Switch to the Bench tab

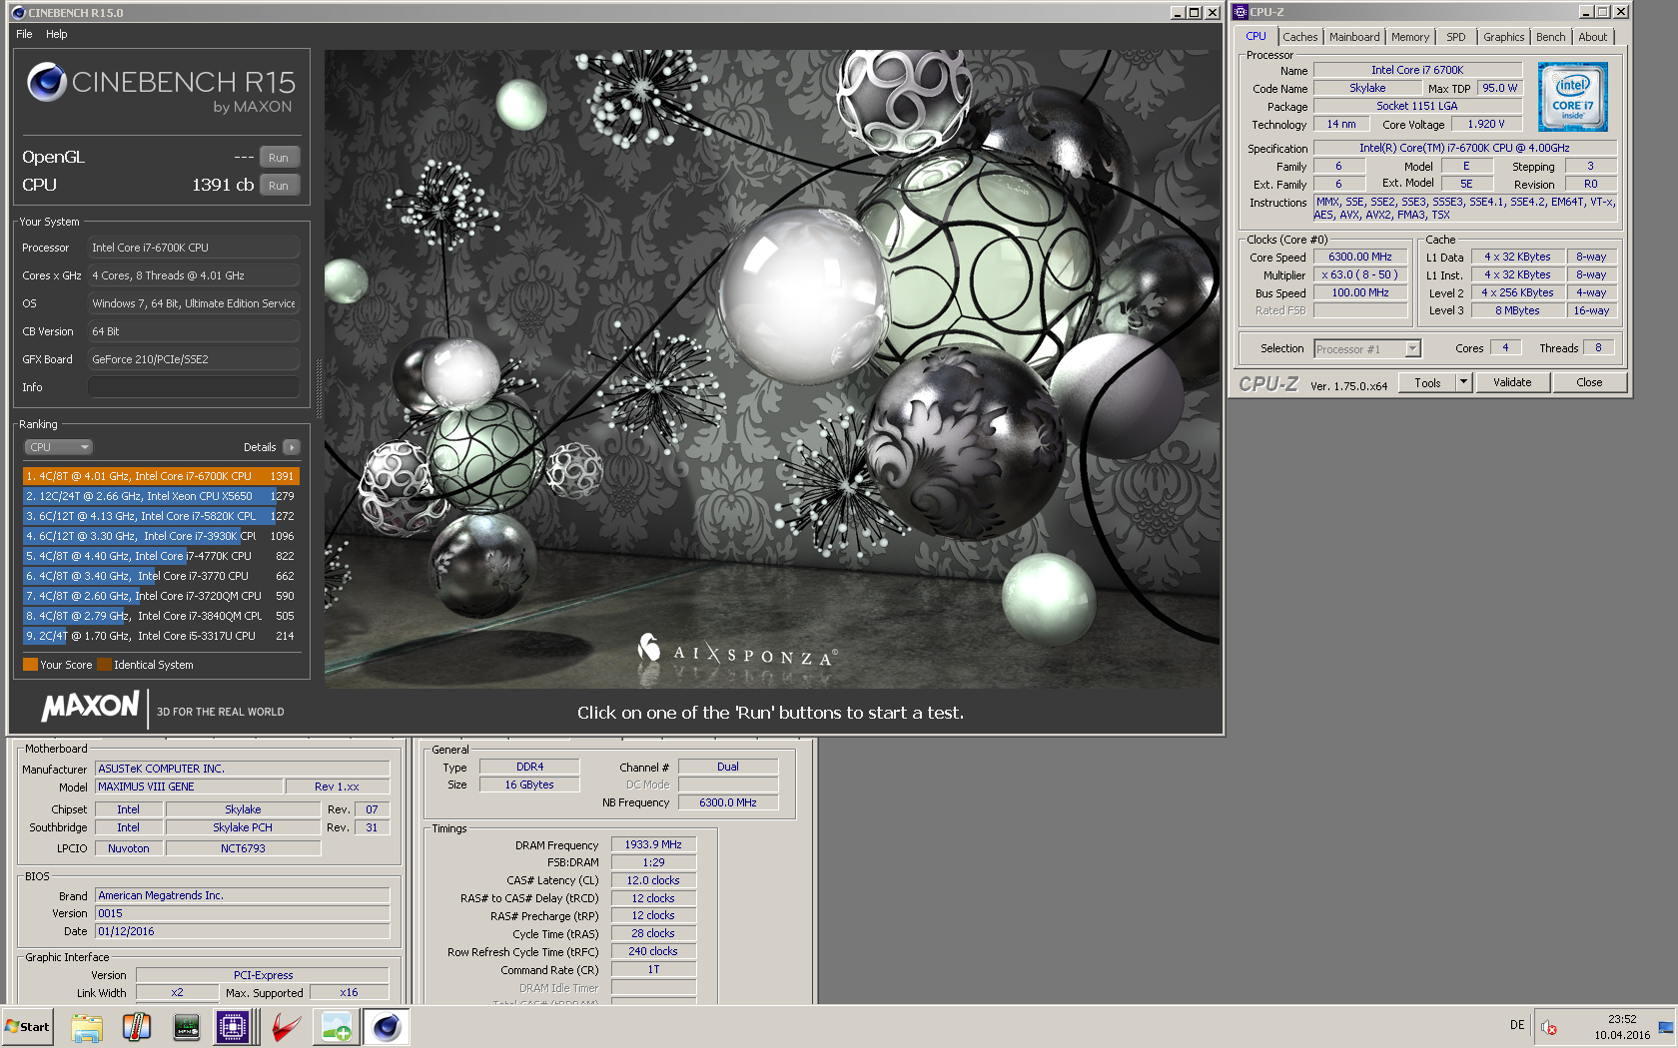(x=1551, y=37)
